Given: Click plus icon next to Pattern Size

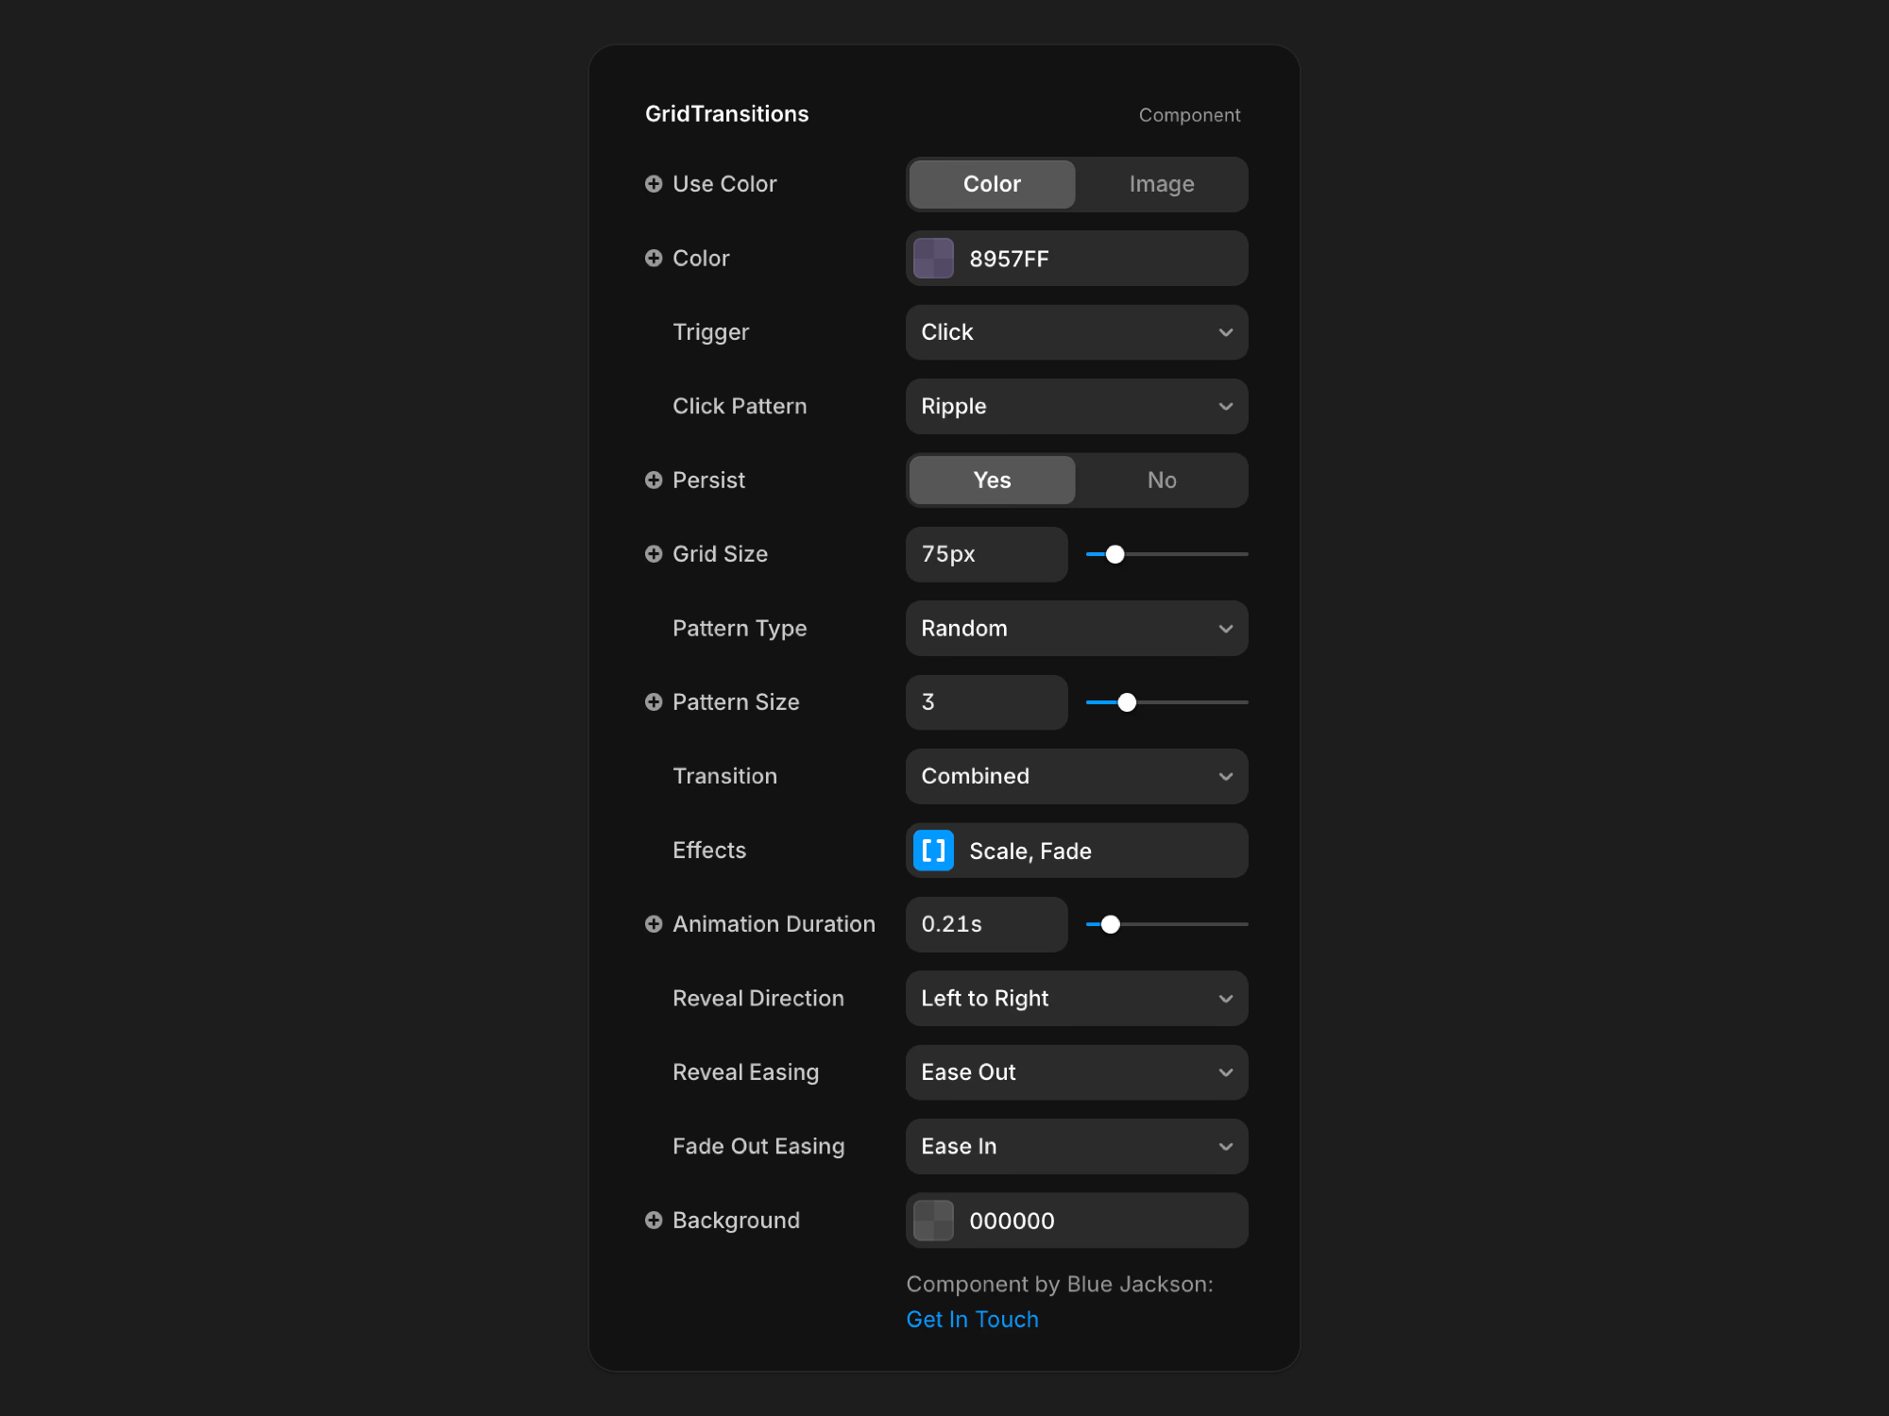Looking at the screenshot, I should 653,701.
